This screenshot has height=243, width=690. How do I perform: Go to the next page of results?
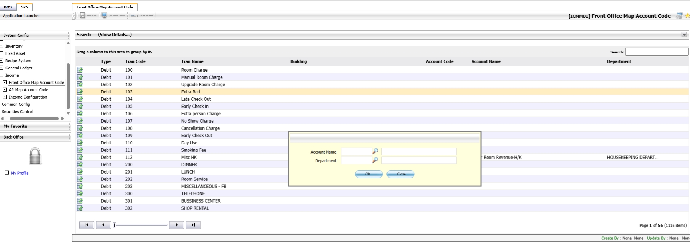pos(176,225)
